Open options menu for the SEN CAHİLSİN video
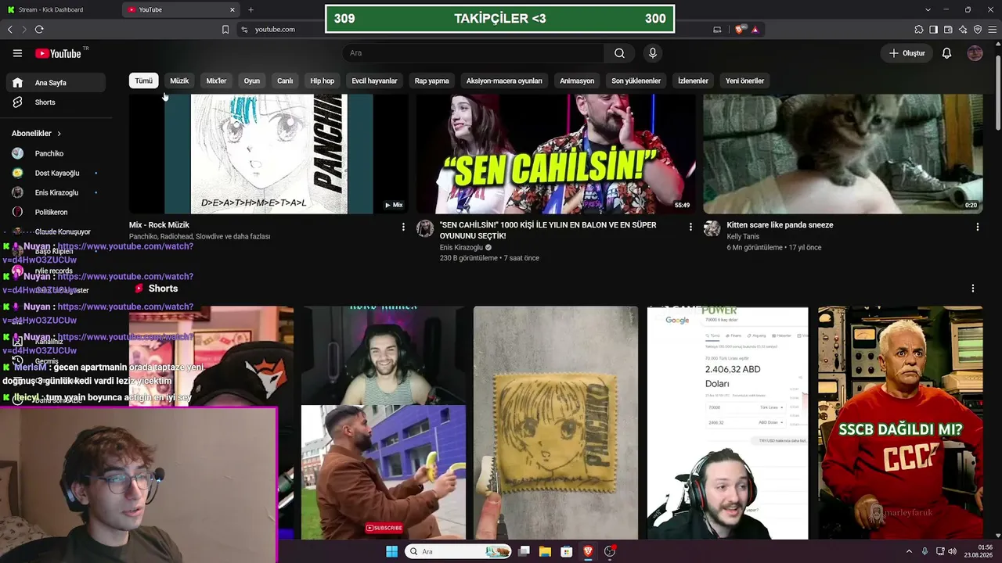1002x563 pixels. click(x=690, y=227)
